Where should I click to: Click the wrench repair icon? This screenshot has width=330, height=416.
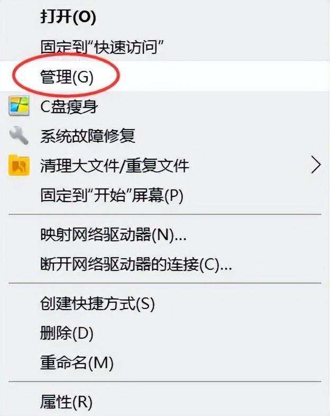[19, 135]
